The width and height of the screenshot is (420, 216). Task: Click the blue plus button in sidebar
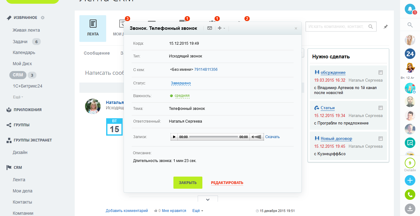[x=410, y=180]
